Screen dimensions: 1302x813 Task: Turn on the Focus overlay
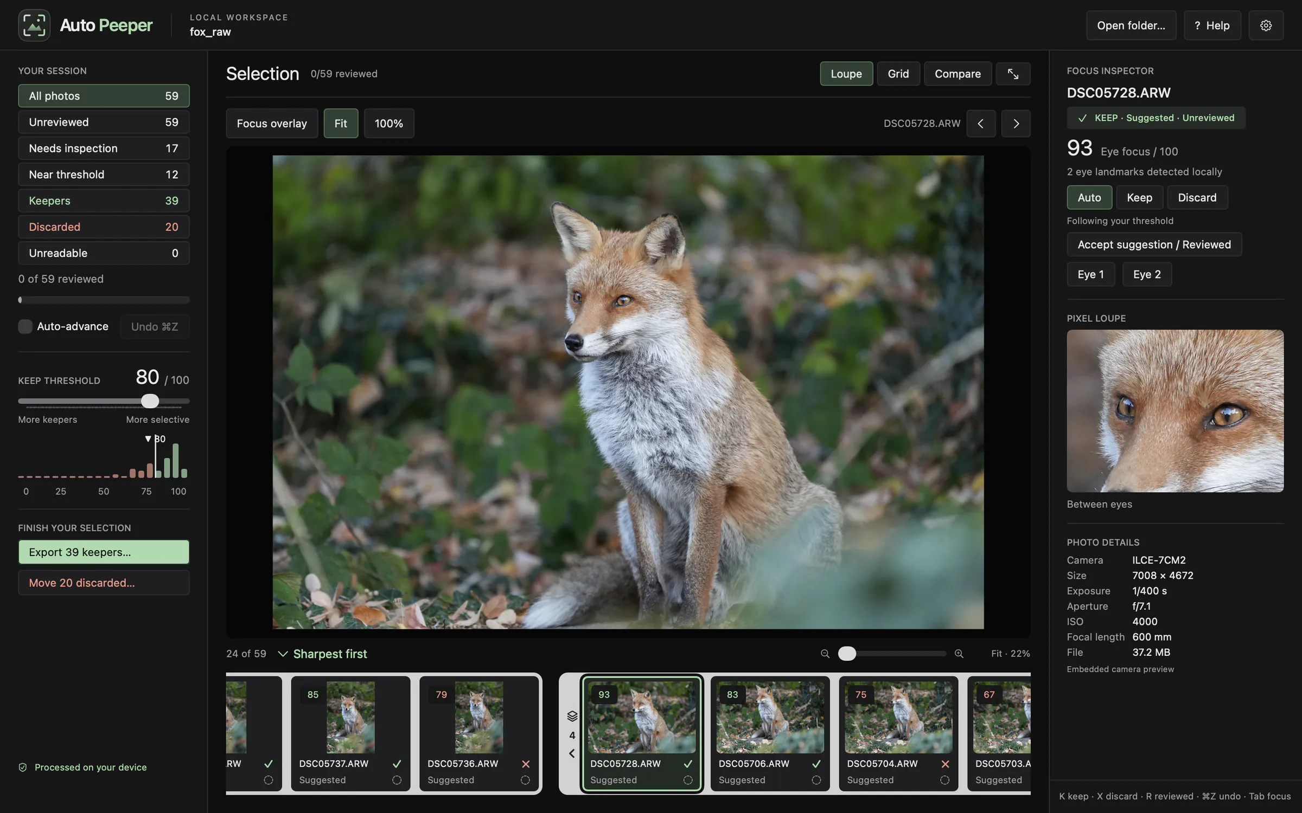click(272, 124)
